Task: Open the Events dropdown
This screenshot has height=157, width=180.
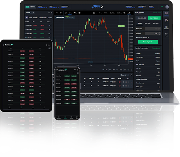Action: point(119,13)
